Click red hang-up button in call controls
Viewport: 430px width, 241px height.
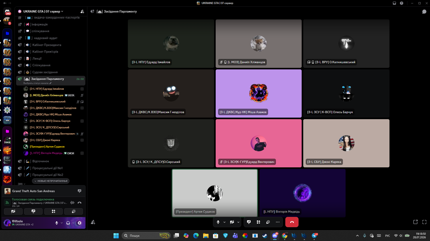point(292,222)
